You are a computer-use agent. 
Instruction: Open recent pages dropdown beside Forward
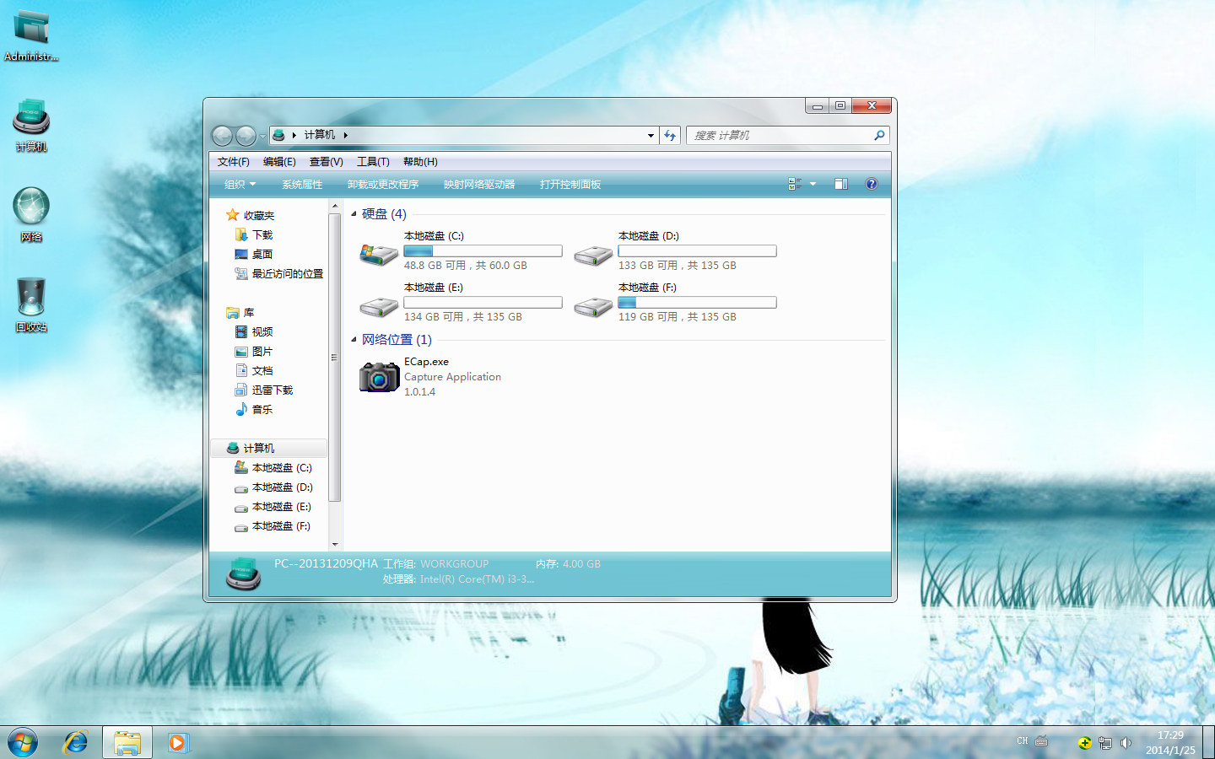[x=262, y=135]
